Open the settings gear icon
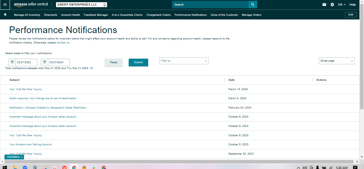This screenshot has height=169, width=364. pyautogui.click(x=332, y=5)
